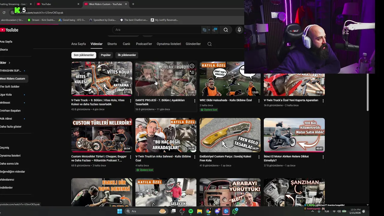The width and height of the screenshot is (384, 216).
Task: Switch to the Streaming - Live browser tab
Action: (13, 4)
